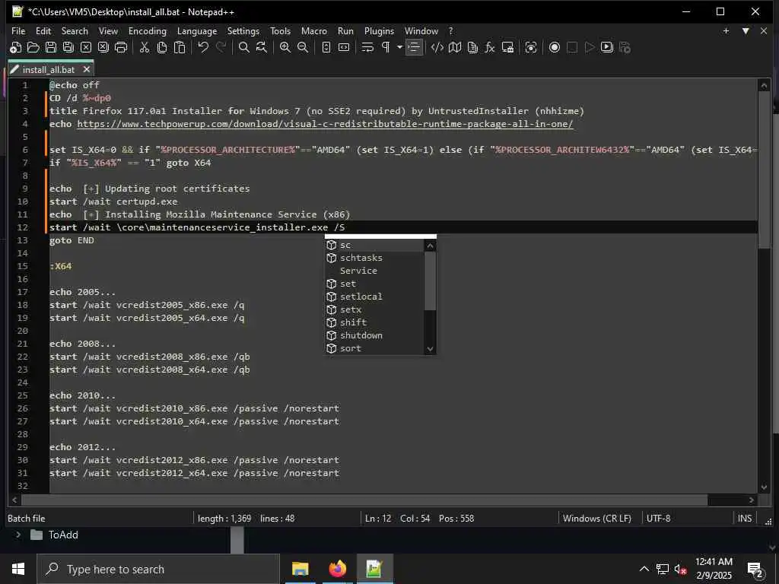Open Folder as Workspace icon

507,48
